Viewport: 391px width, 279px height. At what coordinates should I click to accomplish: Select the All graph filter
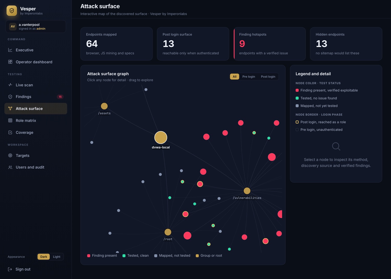(x=235, y=77)
